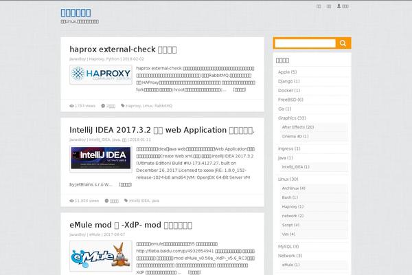This screenshot has width=412, height=275.
Task: Select the After Effects (20) subcategory
Action: click(x=298, y=127)
